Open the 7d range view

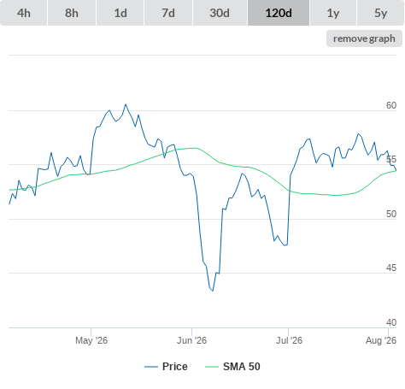(168, 13)
